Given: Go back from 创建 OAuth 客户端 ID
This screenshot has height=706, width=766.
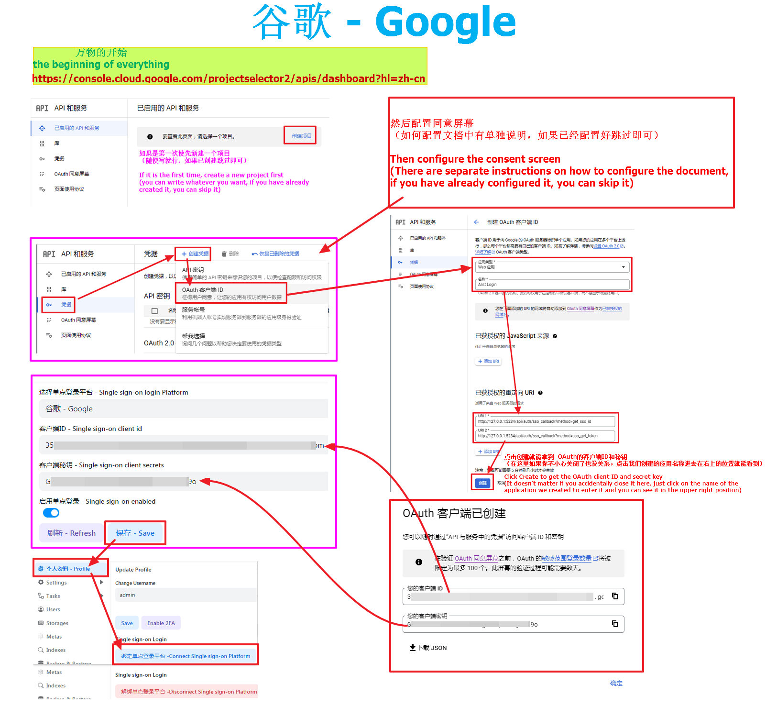Looking at the screenshot, I should (476, 222).
